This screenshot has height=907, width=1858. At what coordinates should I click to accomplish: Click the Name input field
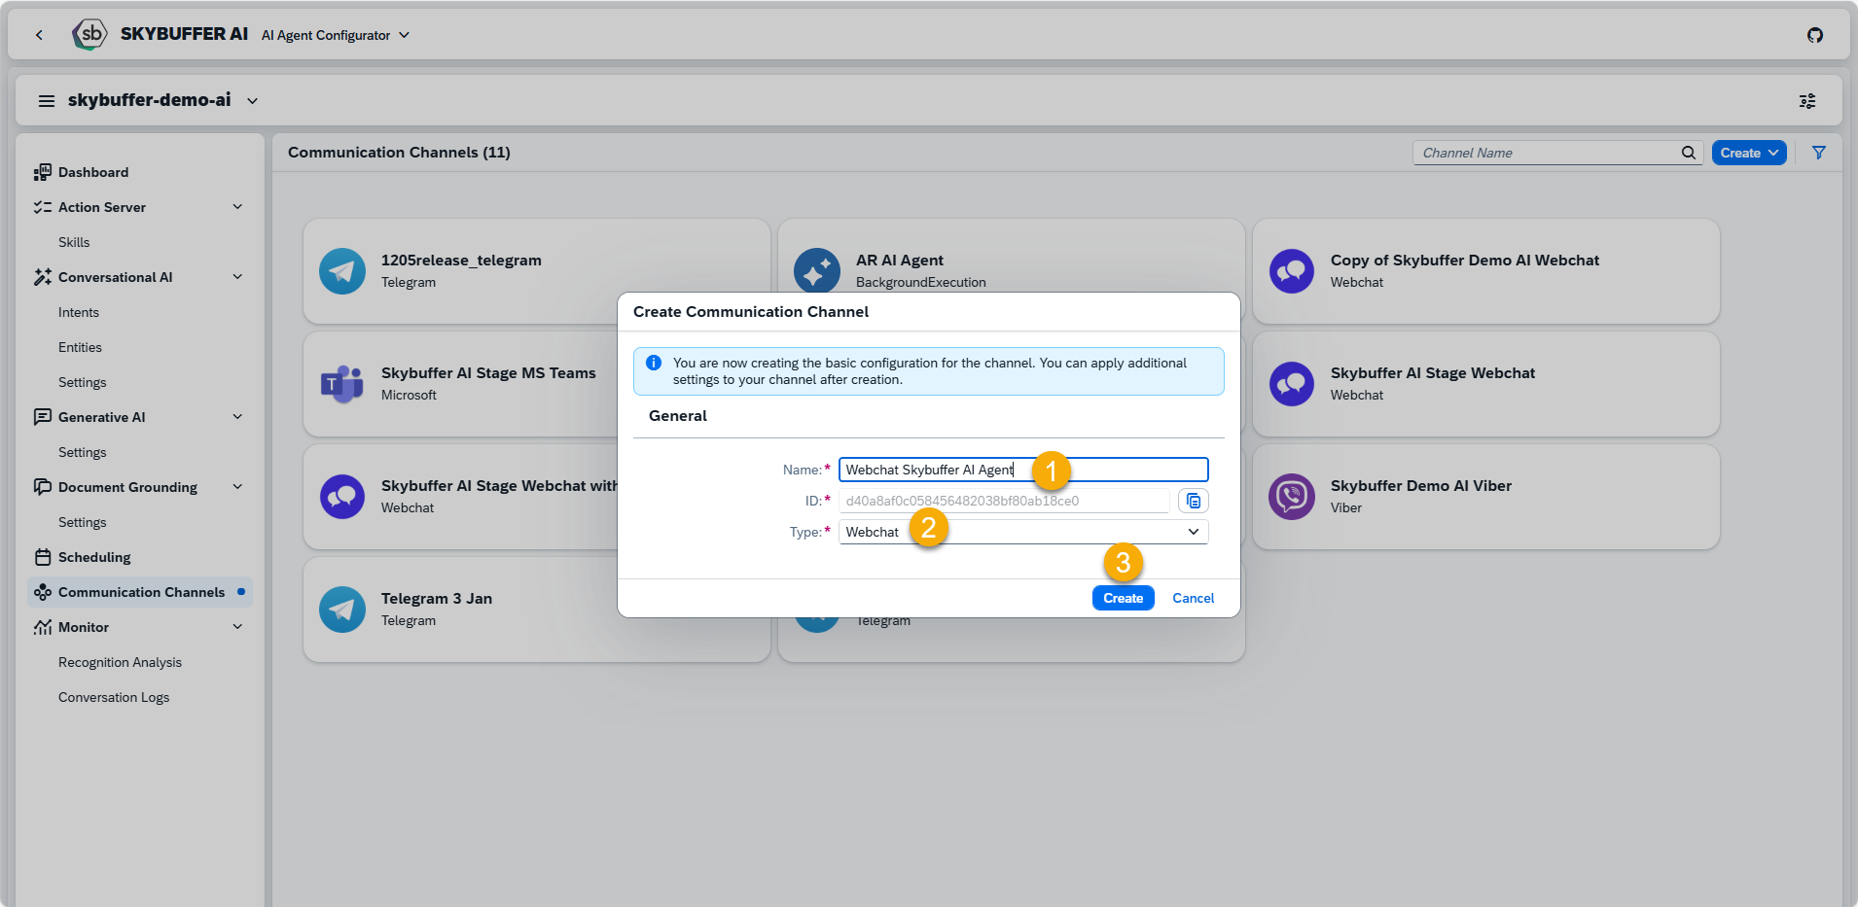tap(1023, 470)
